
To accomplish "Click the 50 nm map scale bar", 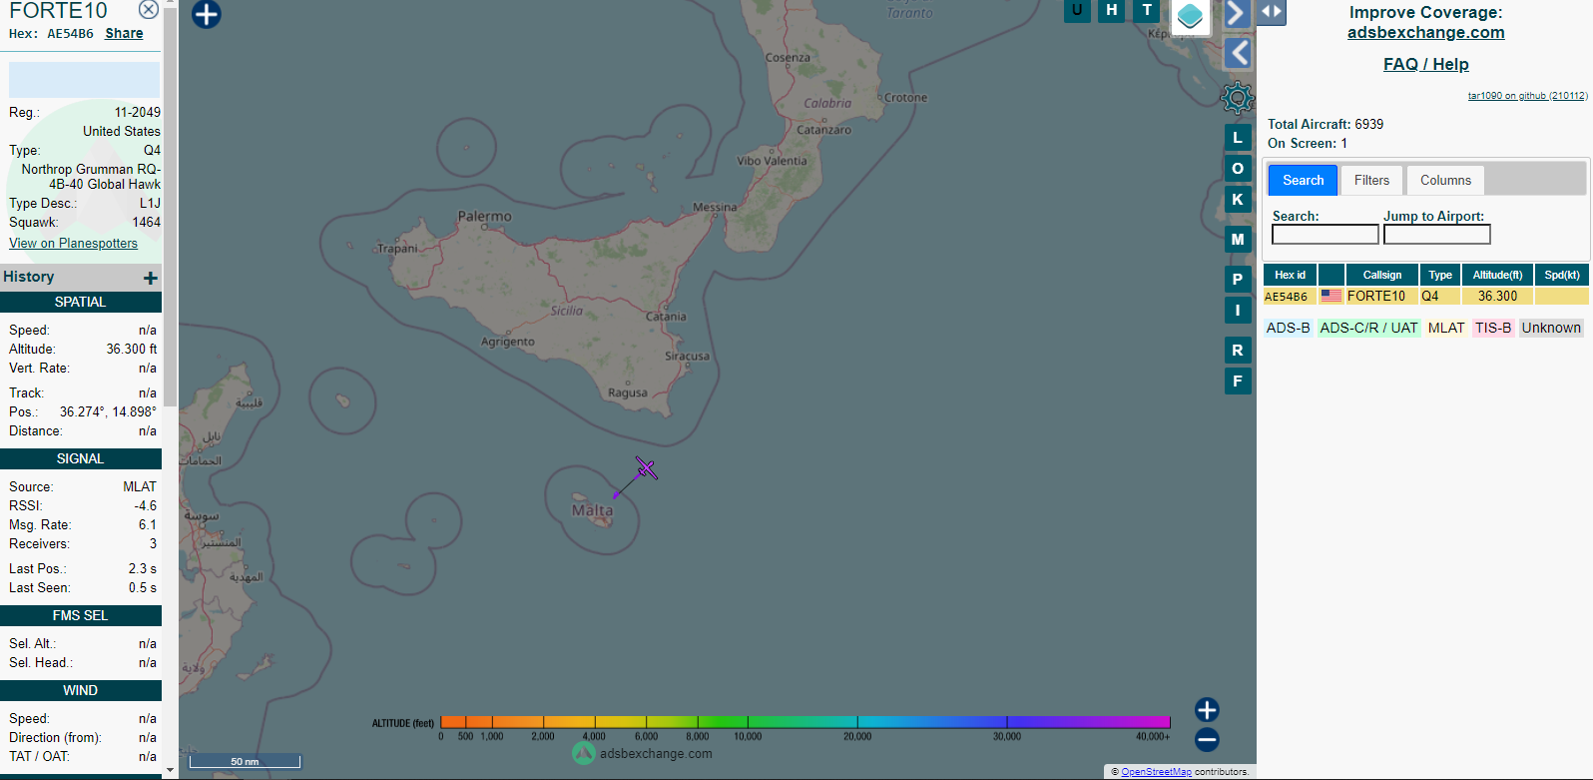I will tap(245, 761).
